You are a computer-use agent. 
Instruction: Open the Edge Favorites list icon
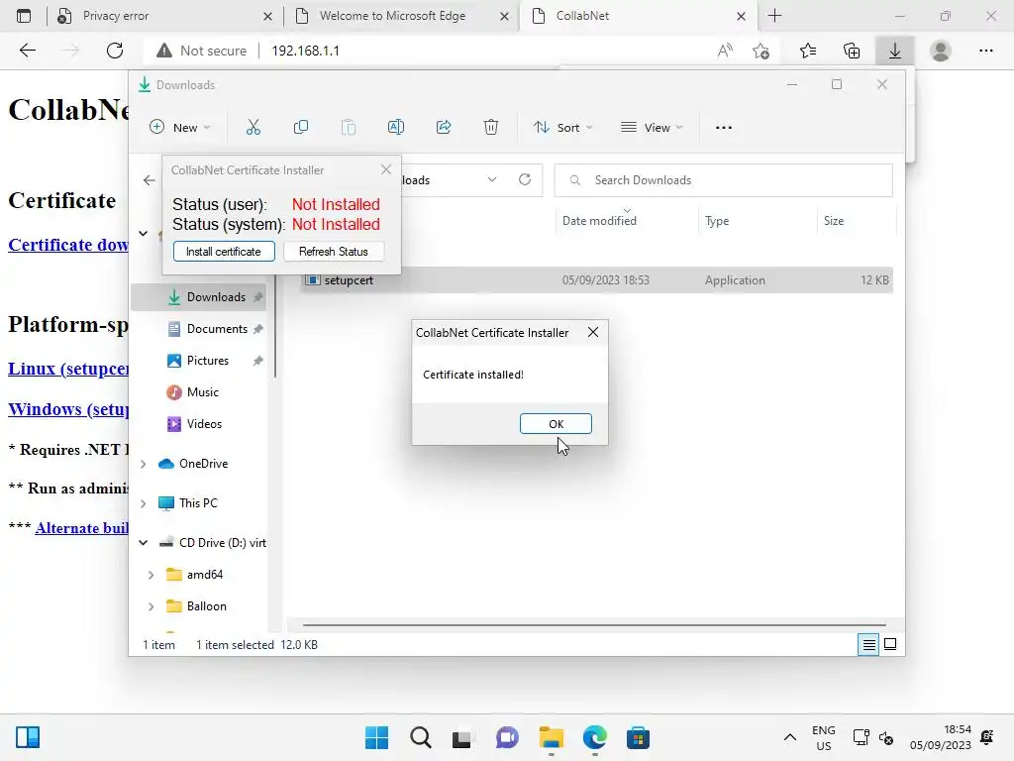[808, 51]
